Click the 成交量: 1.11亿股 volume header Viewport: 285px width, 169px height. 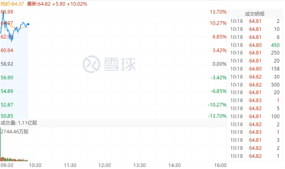point(19,123)
